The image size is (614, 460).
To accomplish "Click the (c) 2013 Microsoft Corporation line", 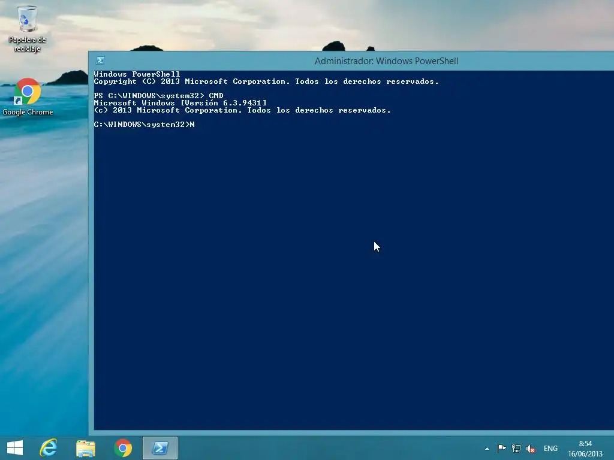I will tap(242, 110).
